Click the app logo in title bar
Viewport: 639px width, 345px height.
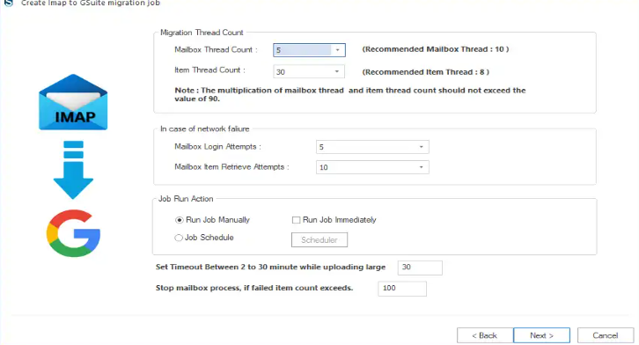tap(8, 3)
